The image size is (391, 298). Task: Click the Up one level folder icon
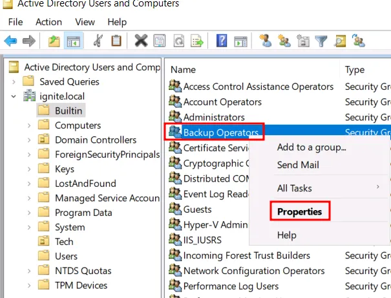(54, 41)
